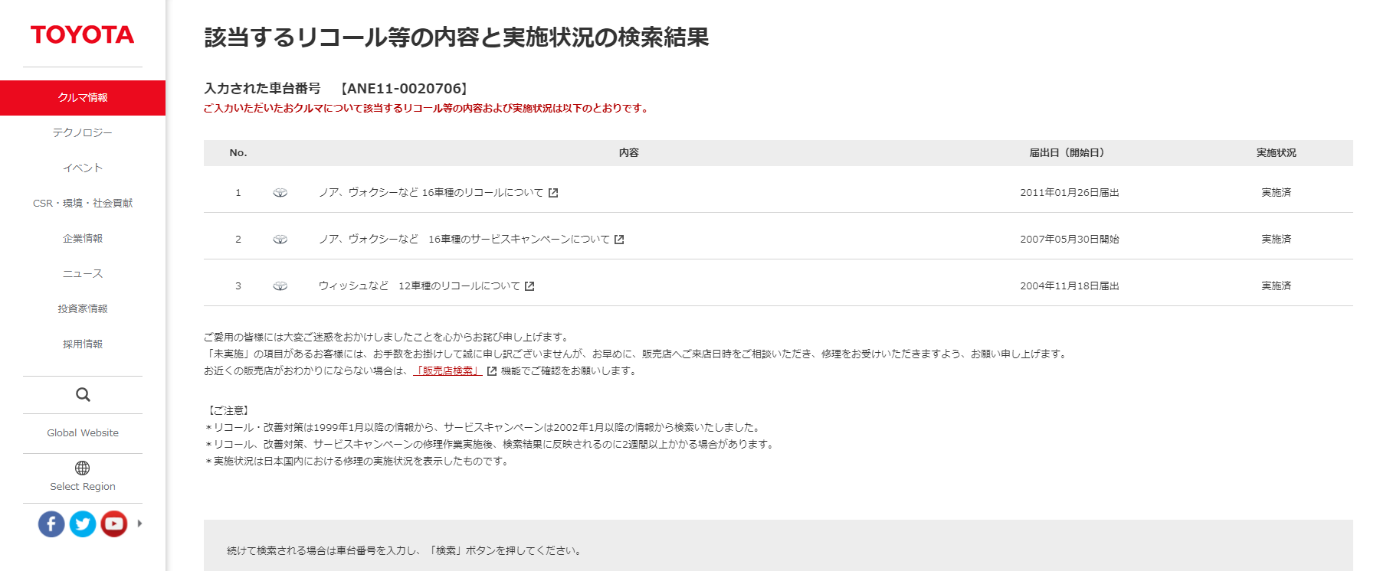Click the 【ご注意】 heading
1380x571 pixels.
228,411
